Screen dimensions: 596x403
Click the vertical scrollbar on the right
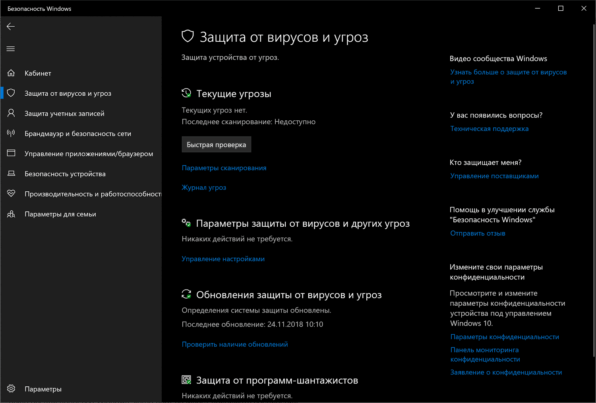click(594, 191)
